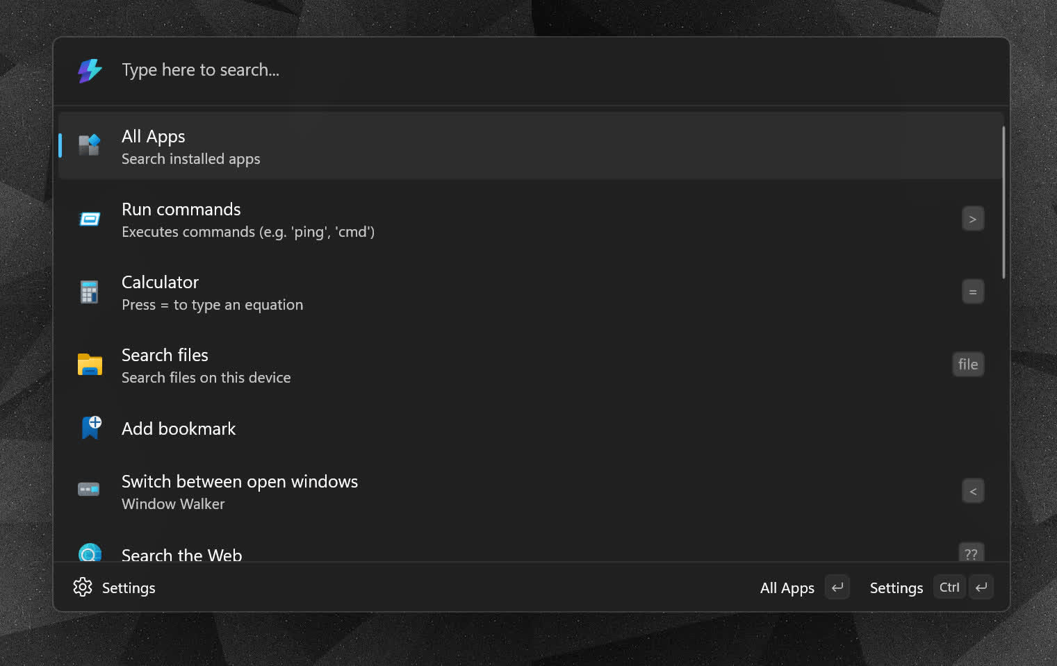1057x666 pixels.
Task: Open the Settings gear icon
Action: 83,587
